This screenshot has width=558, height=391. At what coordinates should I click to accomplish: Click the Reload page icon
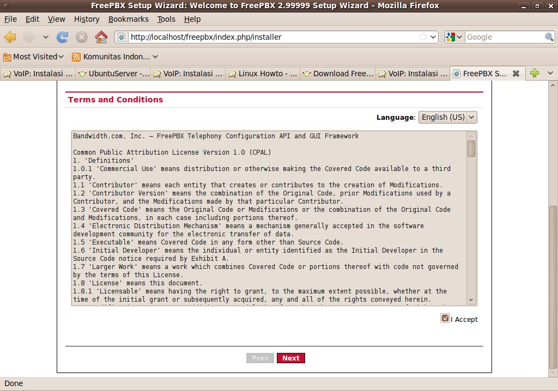(x=63, y=37)
